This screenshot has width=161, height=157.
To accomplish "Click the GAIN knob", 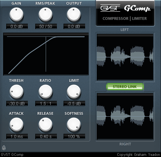I will [16, 14].
